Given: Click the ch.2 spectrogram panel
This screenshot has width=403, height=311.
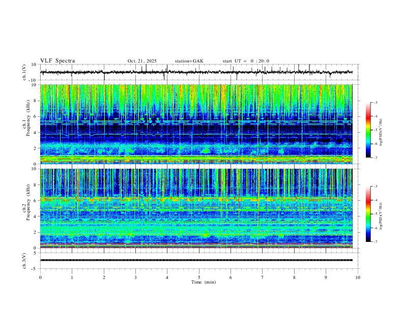Looking at the screenshot, I should [x=196, y=208].
